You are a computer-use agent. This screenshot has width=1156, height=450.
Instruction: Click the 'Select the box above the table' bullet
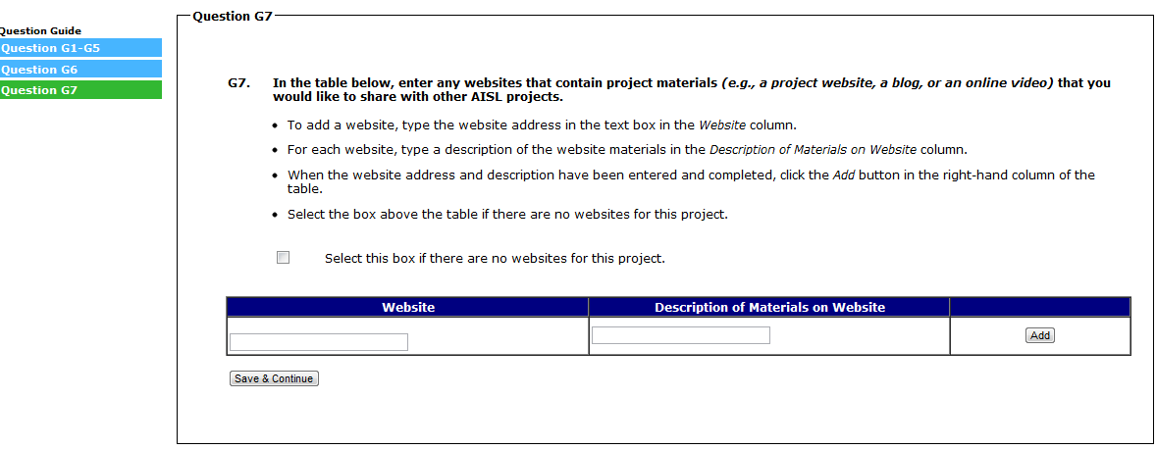[x=507, y=214]
